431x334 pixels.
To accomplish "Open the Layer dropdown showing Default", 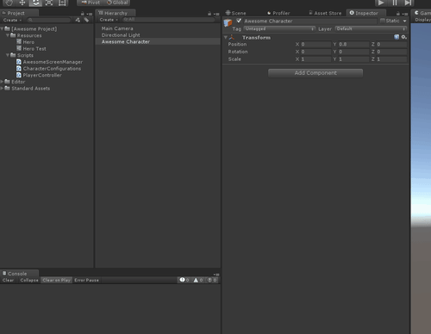I will pyautogui.click(x=371, y=28).
